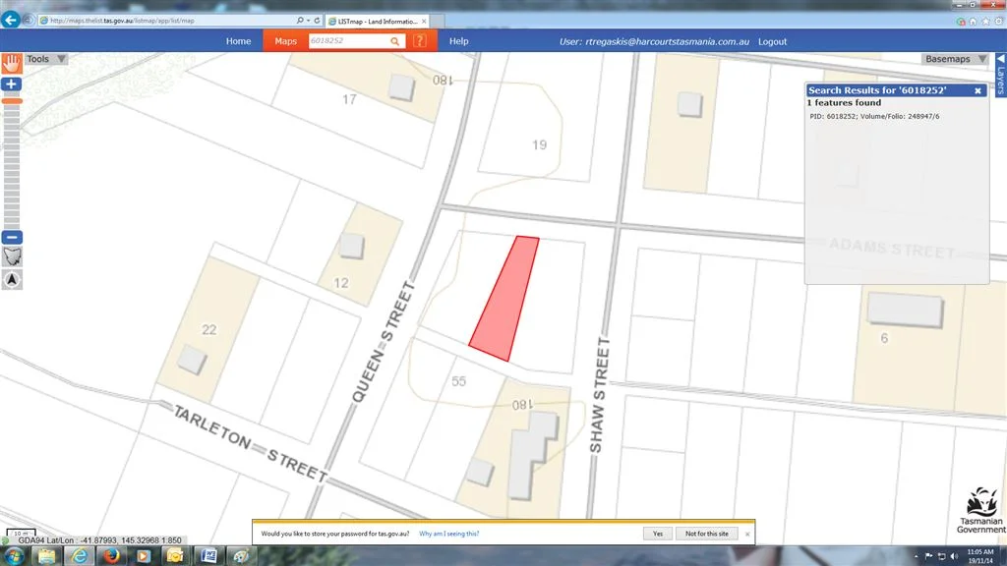The height and width of the screenshot is (566, 1007).
Task: Click the browser back arrow button
Action: [13, 20]
